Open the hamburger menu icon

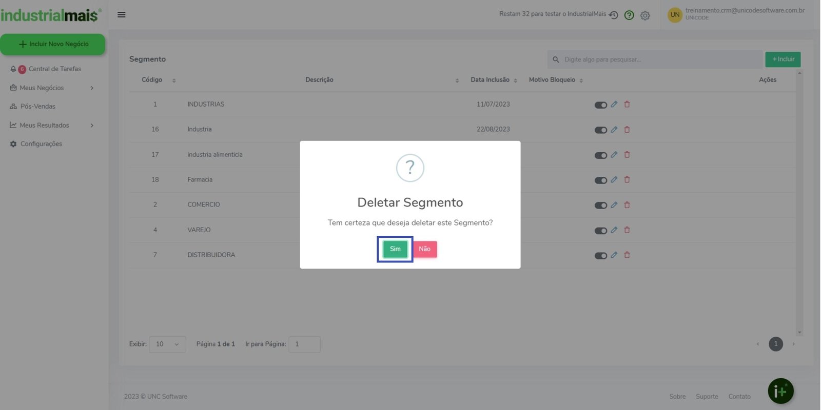tap(122, 15)
